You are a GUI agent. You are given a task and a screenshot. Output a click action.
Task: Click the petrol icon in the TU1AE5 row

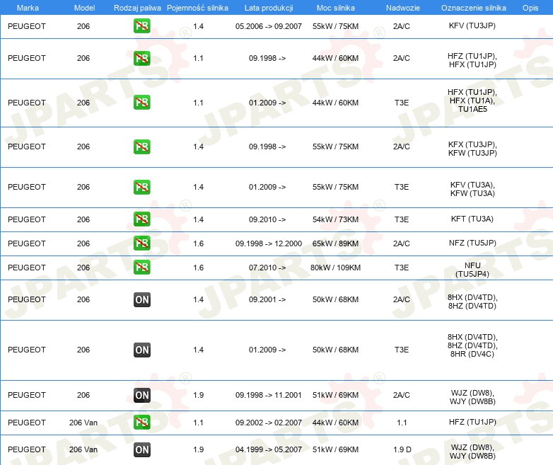tap(141, 103)
